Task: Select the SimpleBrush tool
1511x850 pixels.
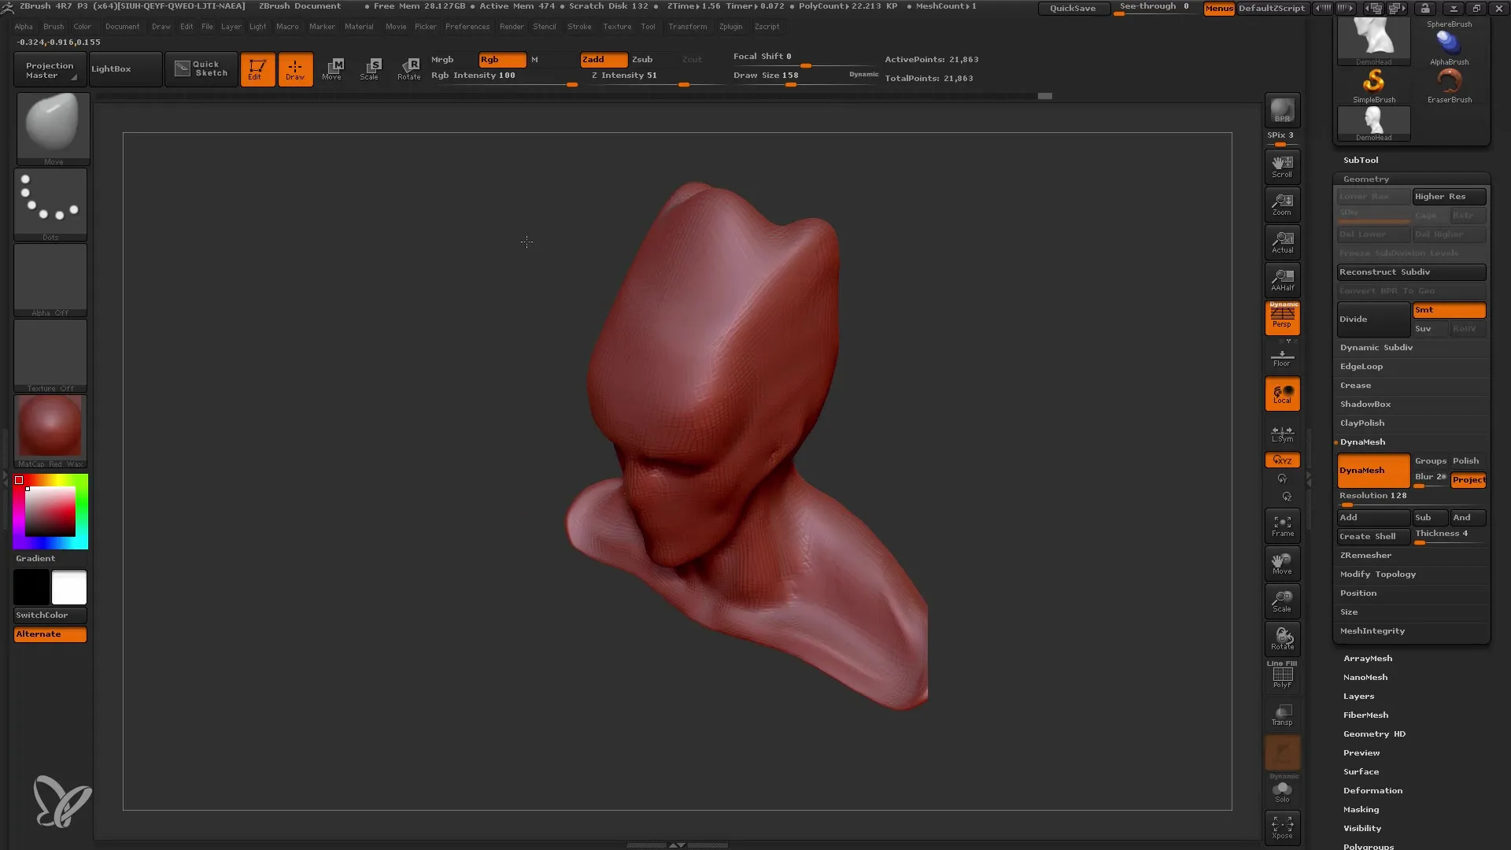Action: point(1374,86)
